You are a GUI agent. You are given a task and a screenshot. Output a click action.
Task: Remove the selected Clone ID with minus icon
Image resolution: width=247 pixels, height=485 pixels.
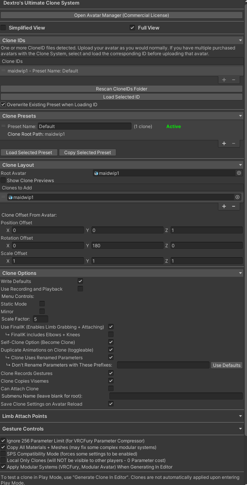234,80
